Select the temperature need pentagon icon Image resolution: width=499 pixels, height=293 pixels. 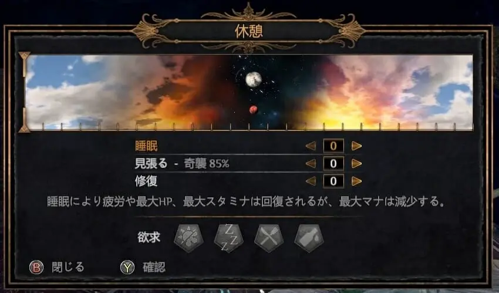pyautogui.click(x=188, y=238)
